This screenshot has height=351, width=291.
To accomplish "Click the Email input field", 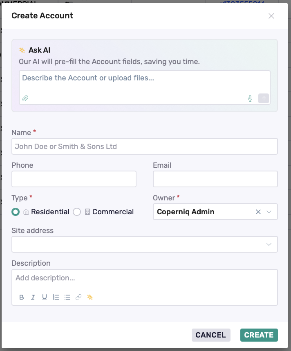I will coord(215,179).
